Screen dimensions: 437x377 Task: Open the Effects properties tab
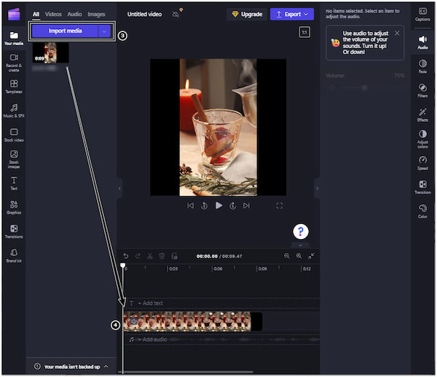[422, 114]
